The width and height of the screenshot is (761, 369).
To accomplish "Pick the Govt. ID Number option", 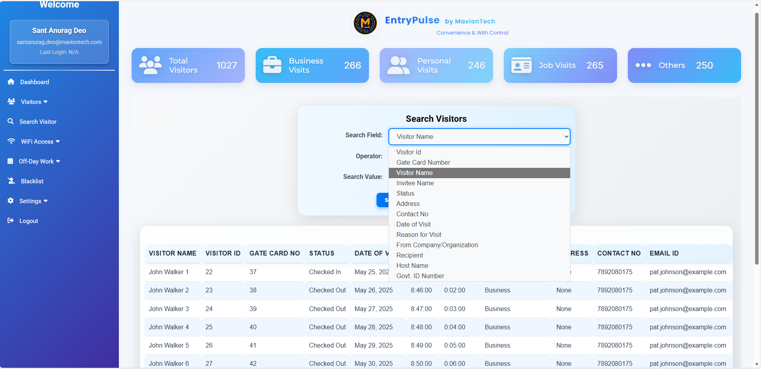I will (x=420, y=276).
